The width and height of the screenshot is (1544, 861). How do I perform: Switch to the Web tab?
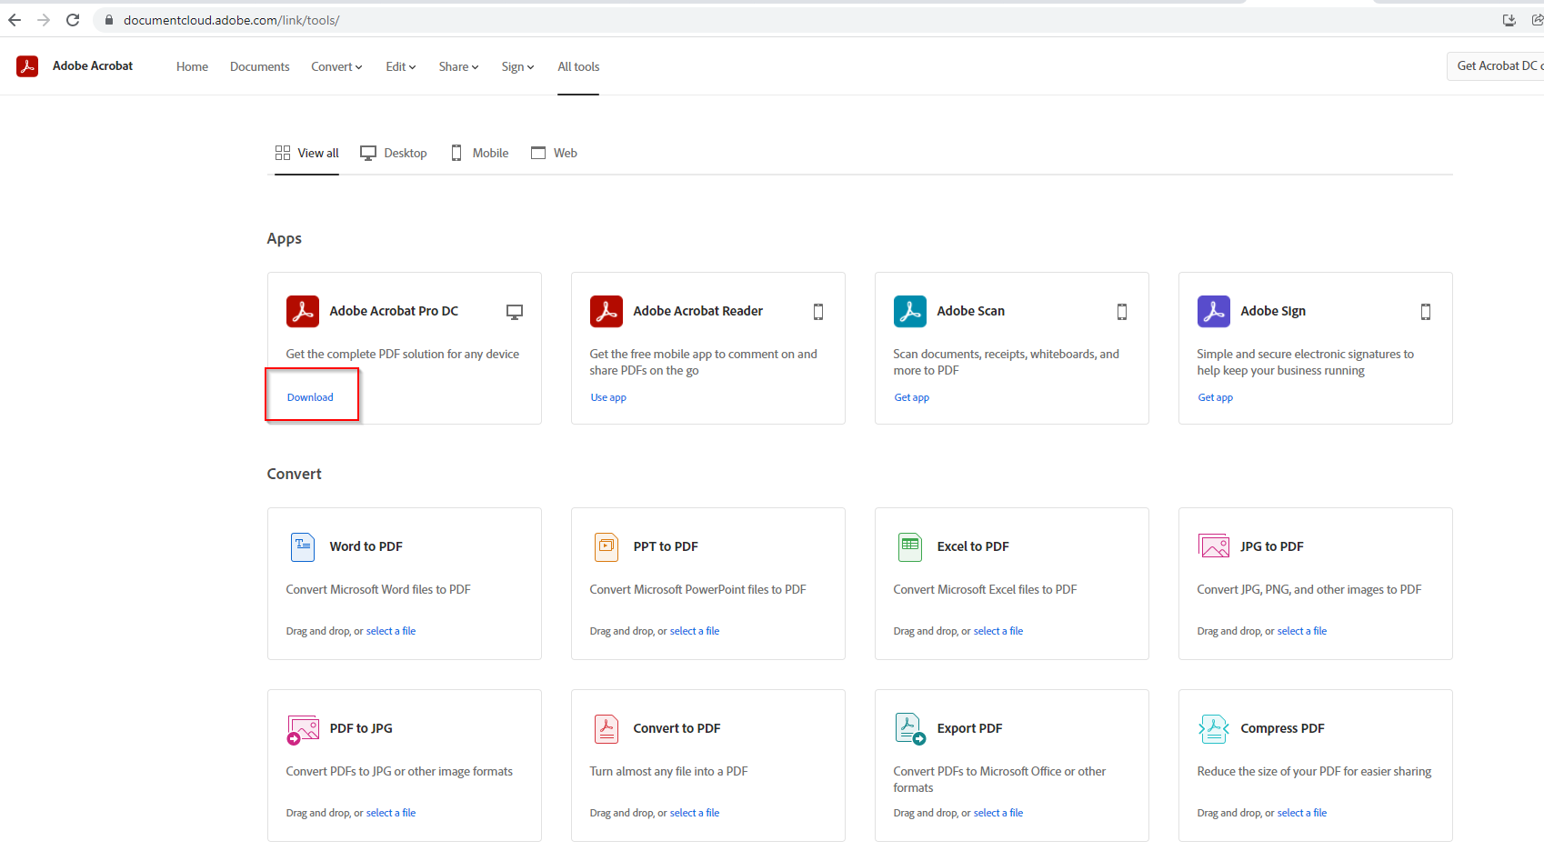click(x=554, y=153)
